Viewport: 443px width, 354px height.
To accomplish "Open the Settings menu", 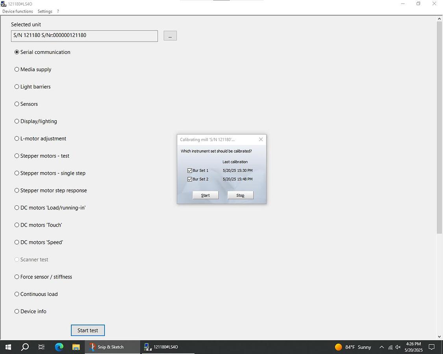I will tap(45, 11).
